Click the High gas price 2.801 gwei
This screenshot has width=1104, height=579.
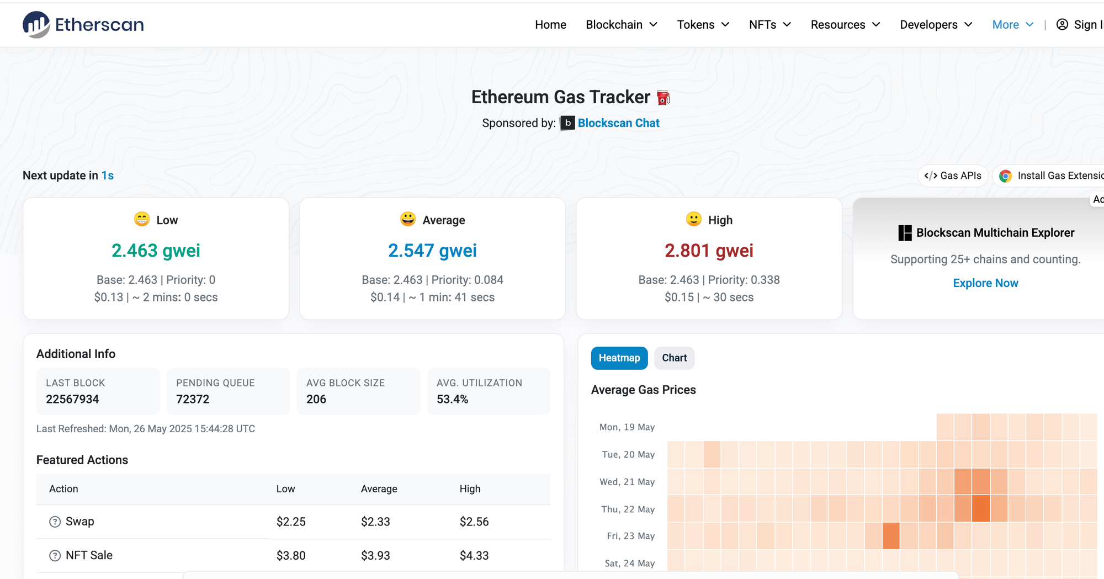709,251
